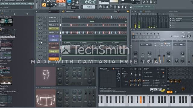Mute the PAD 3 channel LED

(x=37, y=36)
